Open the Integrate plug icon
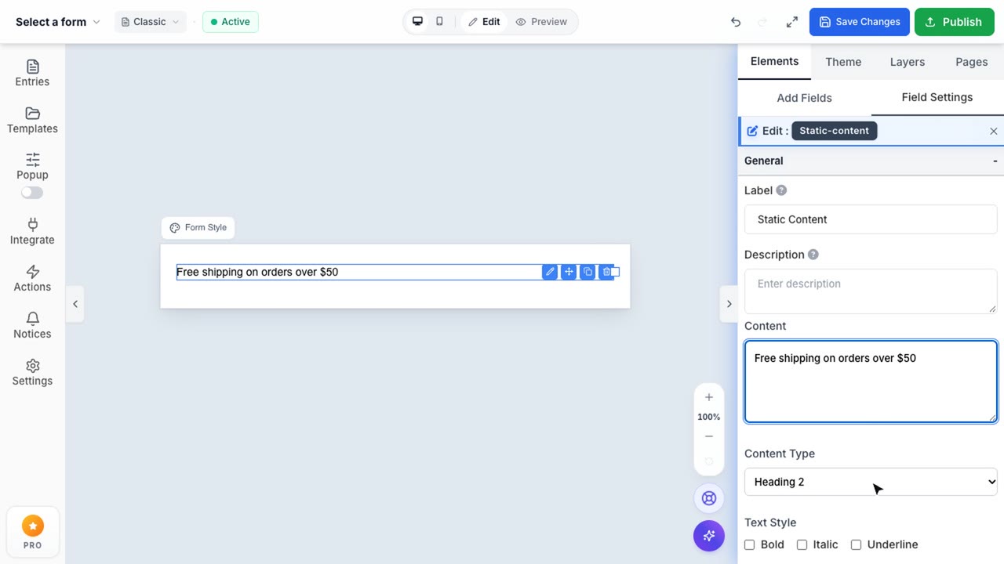 pyautogui.click(x=32, y=225)
